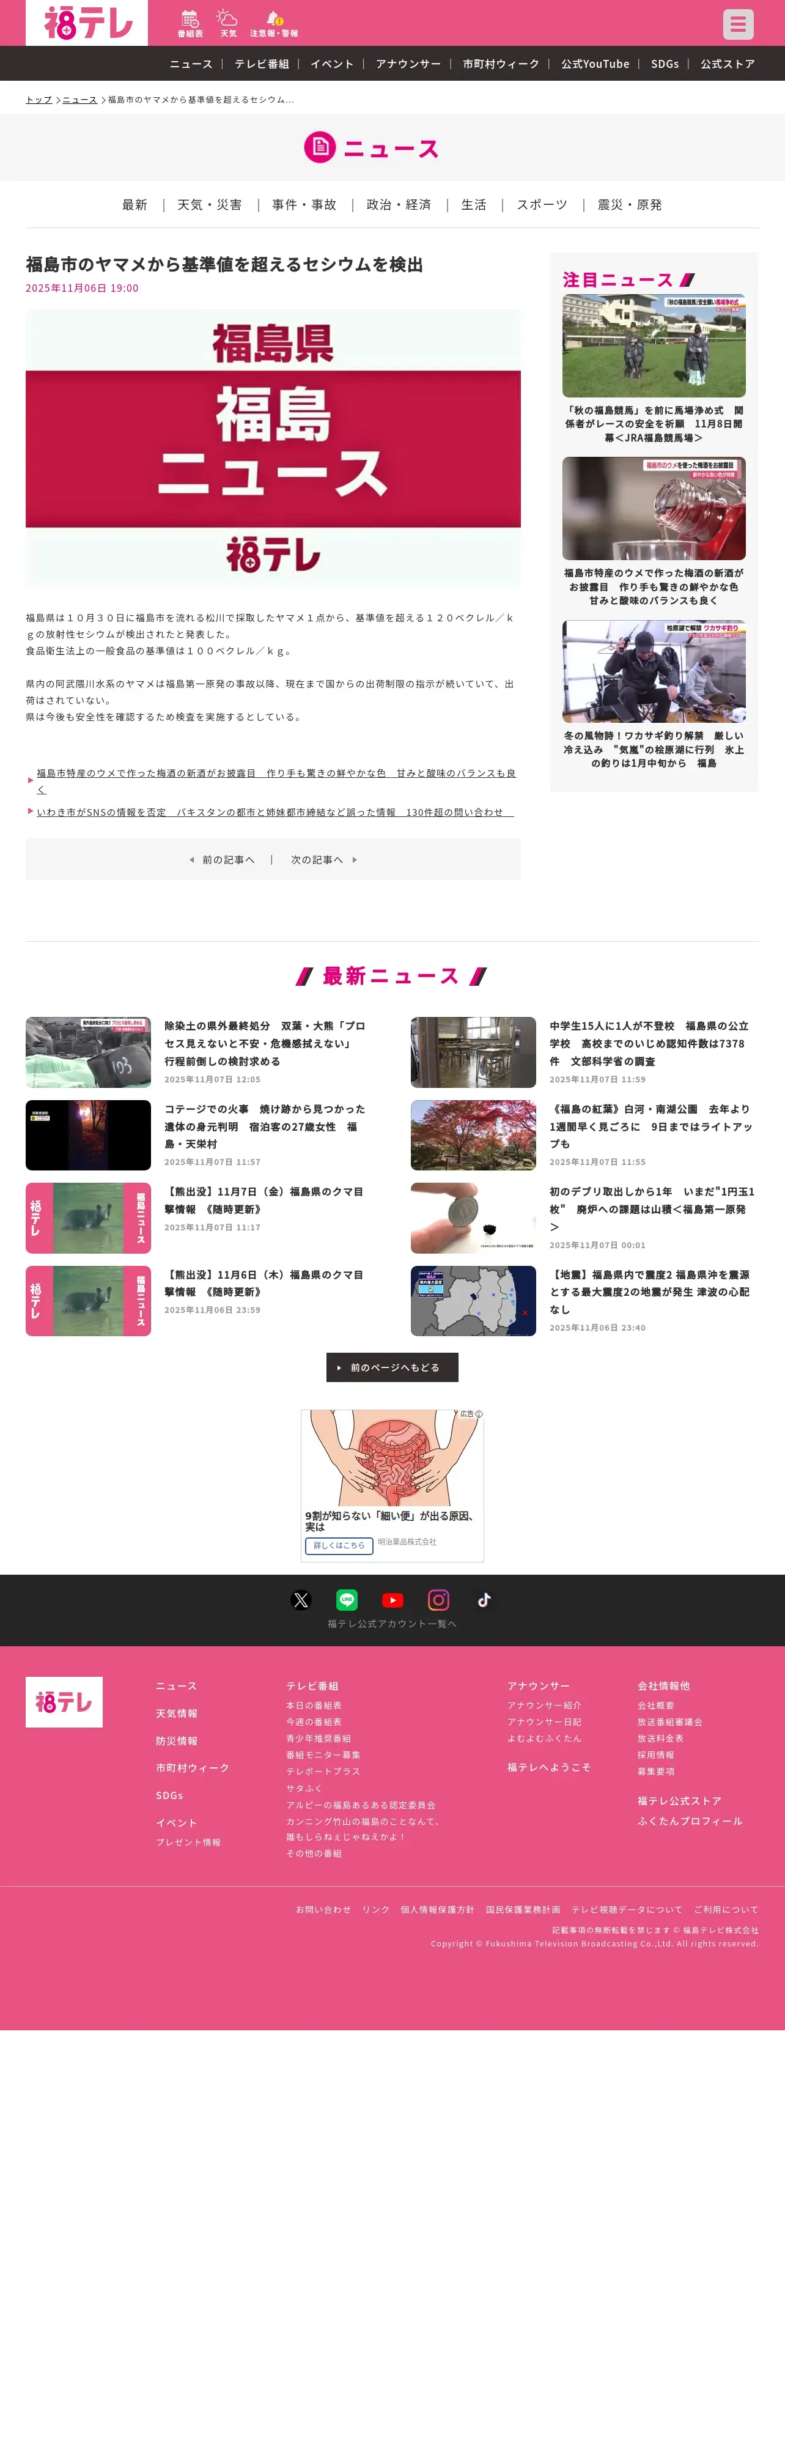Open 個人情報保護方針 in the footer
The image size is (785, 2440).
(x=437, y=1910)
